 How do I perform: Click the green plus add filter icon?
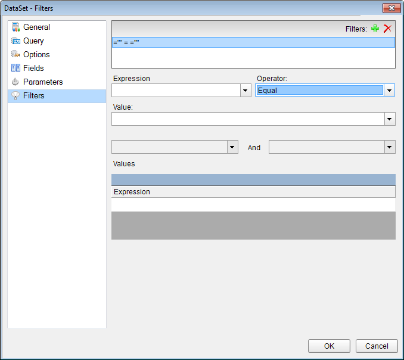[375, 29]
